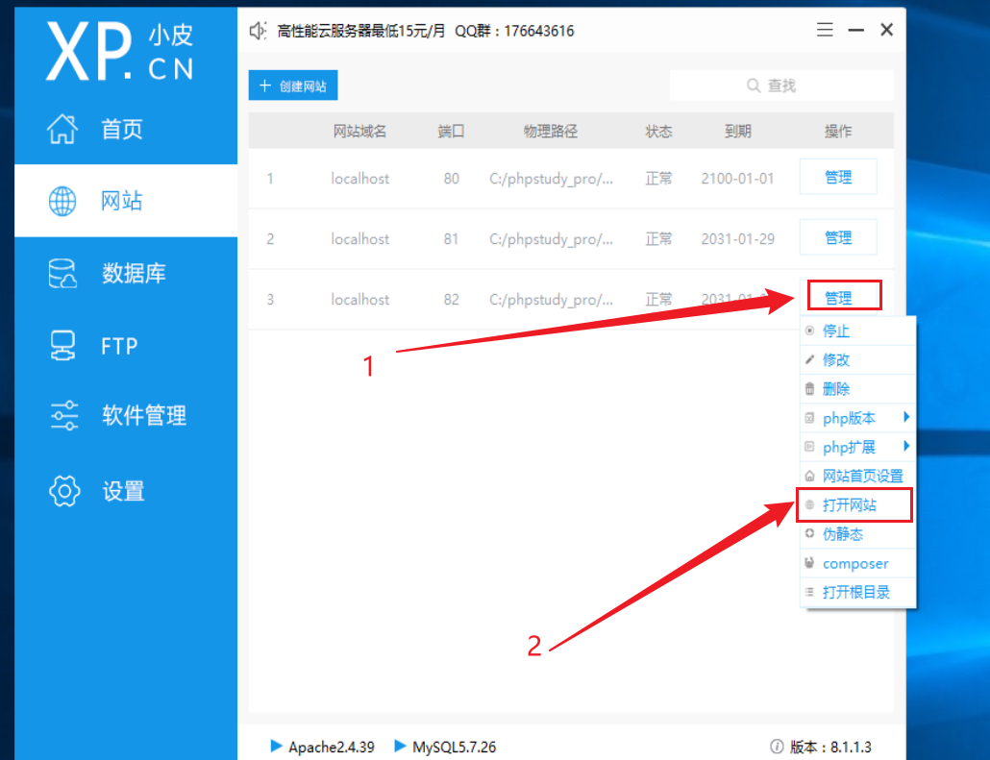Open 设置 in the sidebar
Image resolution: width=990 pixels, height=760 pixels.
coord(126,491)
